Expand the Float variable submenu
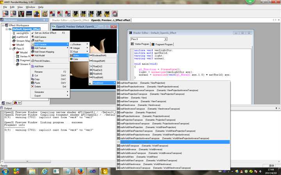 79,52
